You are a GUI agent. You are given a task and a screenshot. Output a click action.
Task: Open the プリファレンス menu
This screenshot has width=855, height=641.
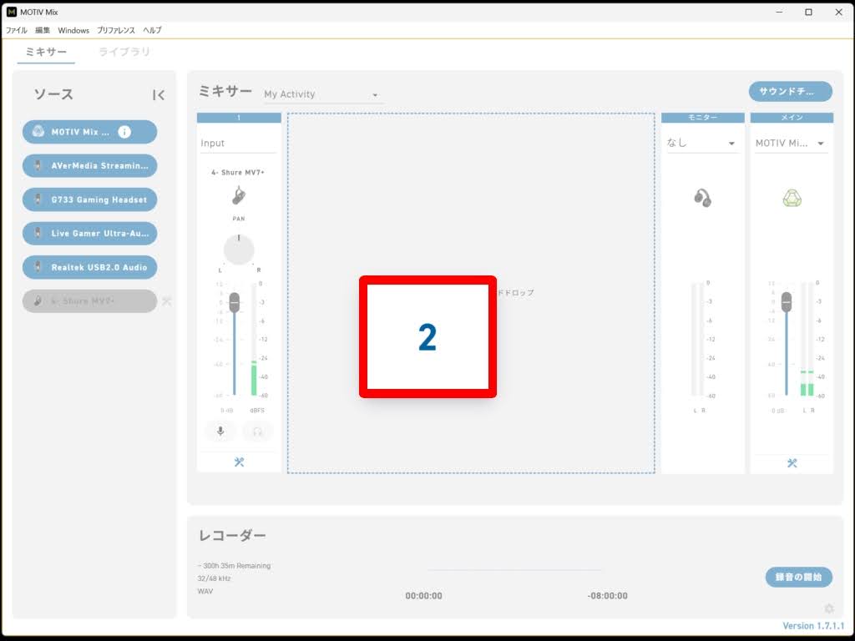[x=115, y=30]
